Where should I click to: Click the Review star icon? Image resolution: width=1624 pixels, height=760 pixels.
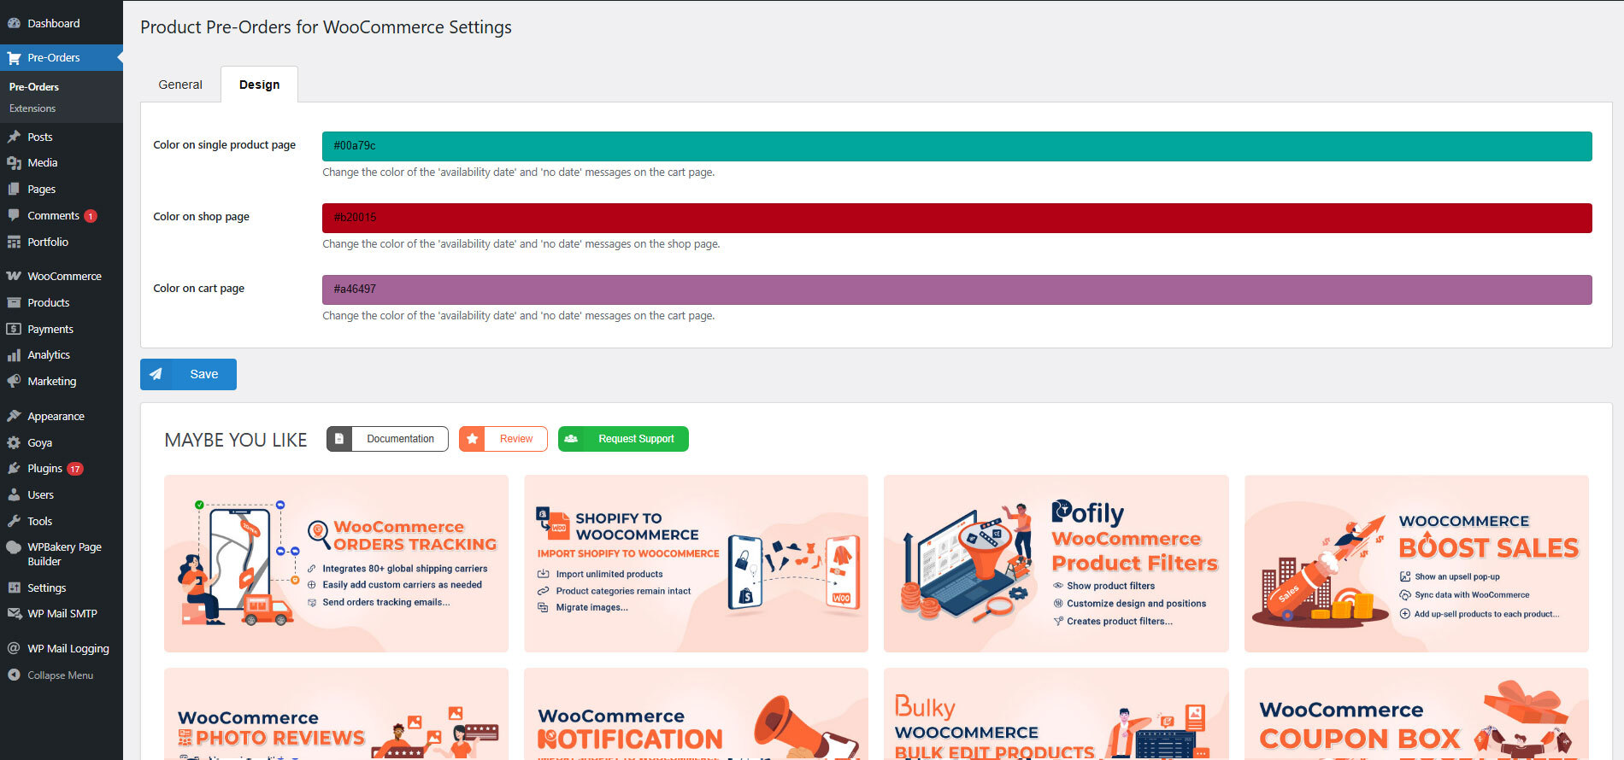[472, 439]
